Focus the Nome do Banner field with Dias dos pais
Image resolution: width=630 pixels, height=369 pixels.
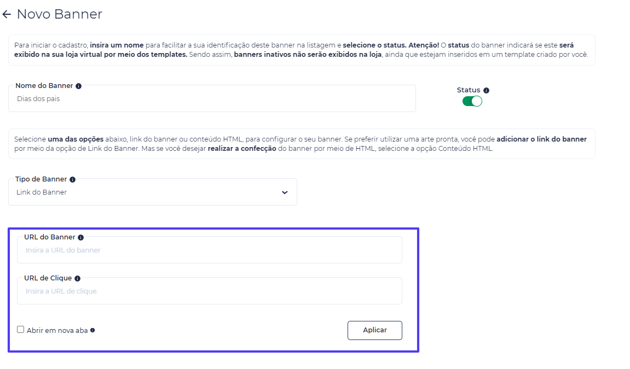pos(212,98)
